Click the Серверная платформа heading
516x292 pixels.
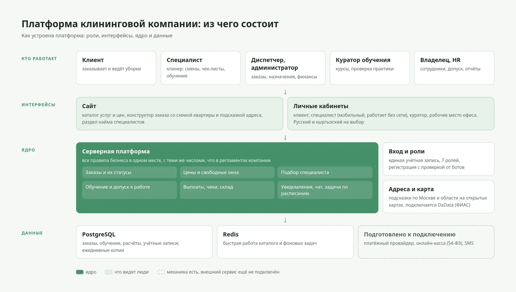116,151
